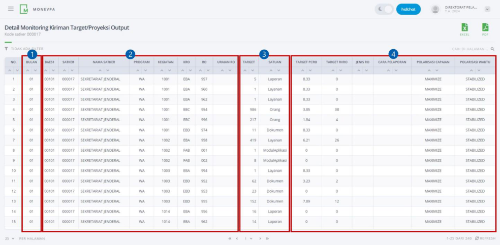Image resolution: width=500 pixels, height=245 pixels.
Task: Export the table to Excel
Action: click(x=464, y=29)
